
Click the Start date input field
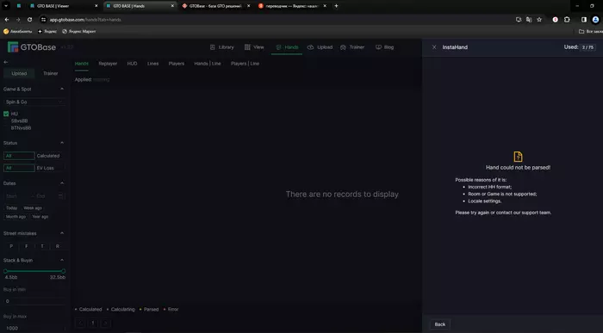[17, 196]
